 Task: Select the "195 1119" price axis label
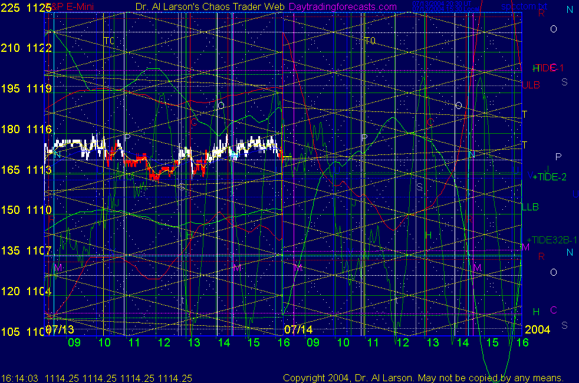pos(26,88)
